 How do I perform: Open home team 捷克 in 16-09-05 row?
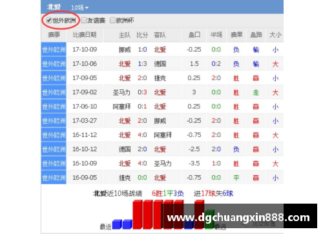125,178
